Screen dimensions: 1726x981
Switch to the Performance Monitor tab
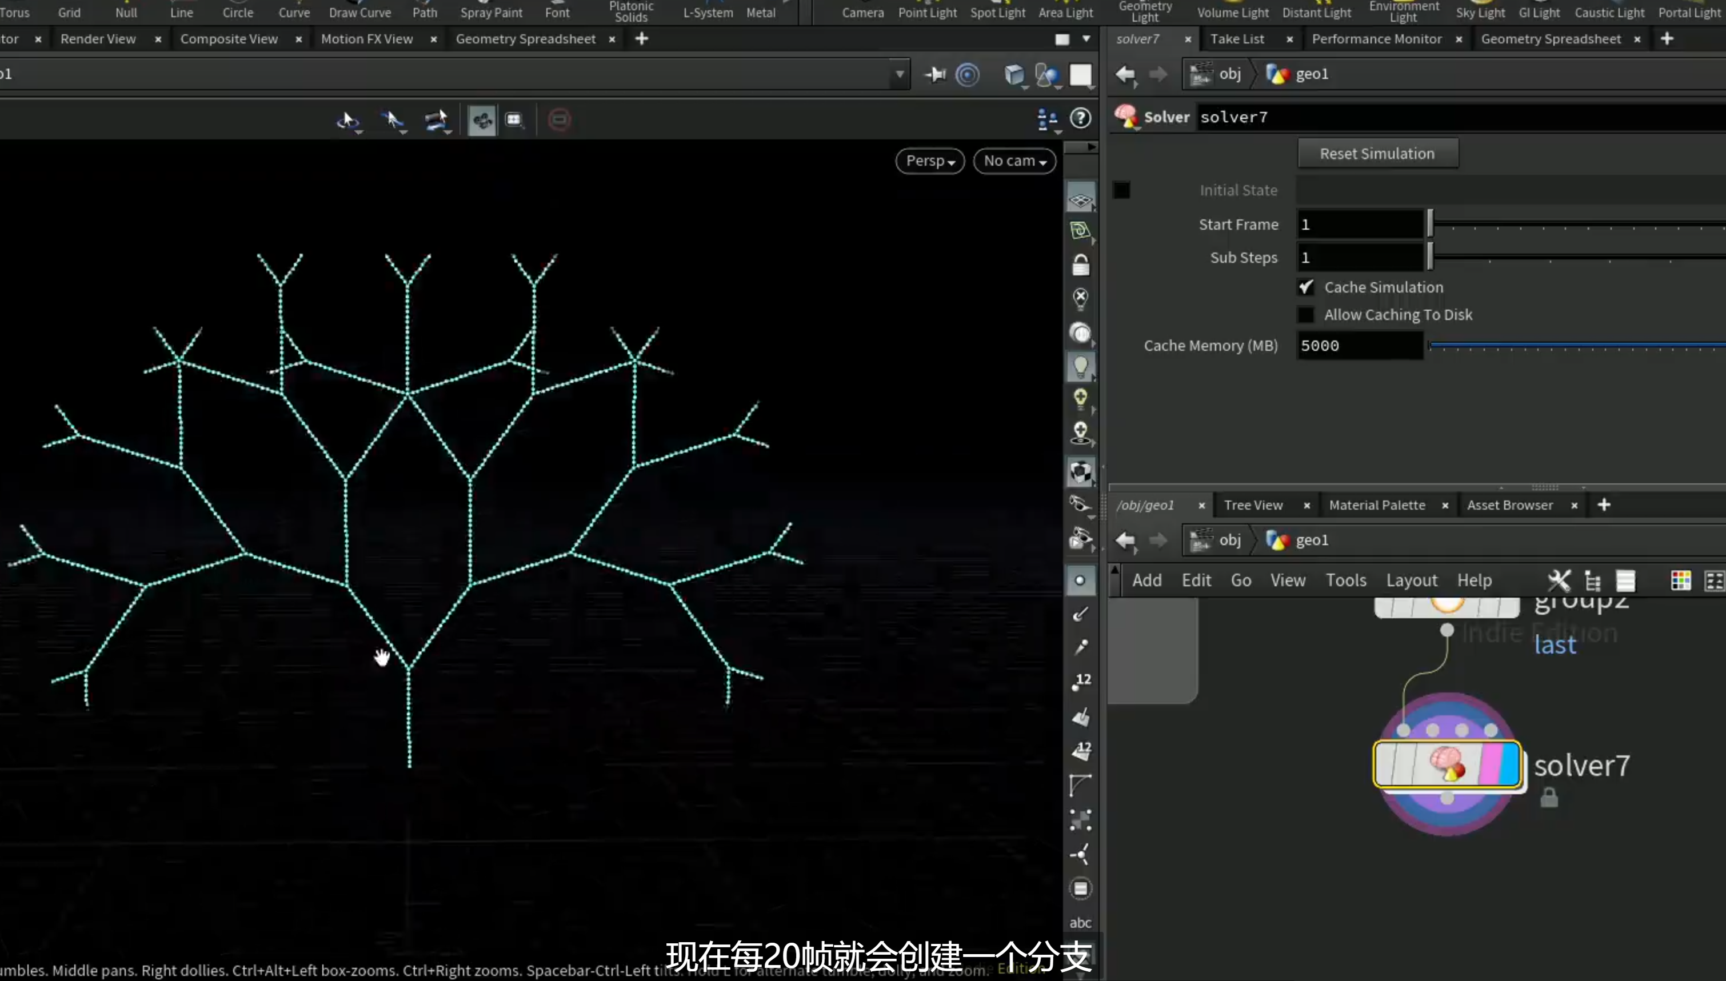pyautogui.click(x=1376, y=39)
